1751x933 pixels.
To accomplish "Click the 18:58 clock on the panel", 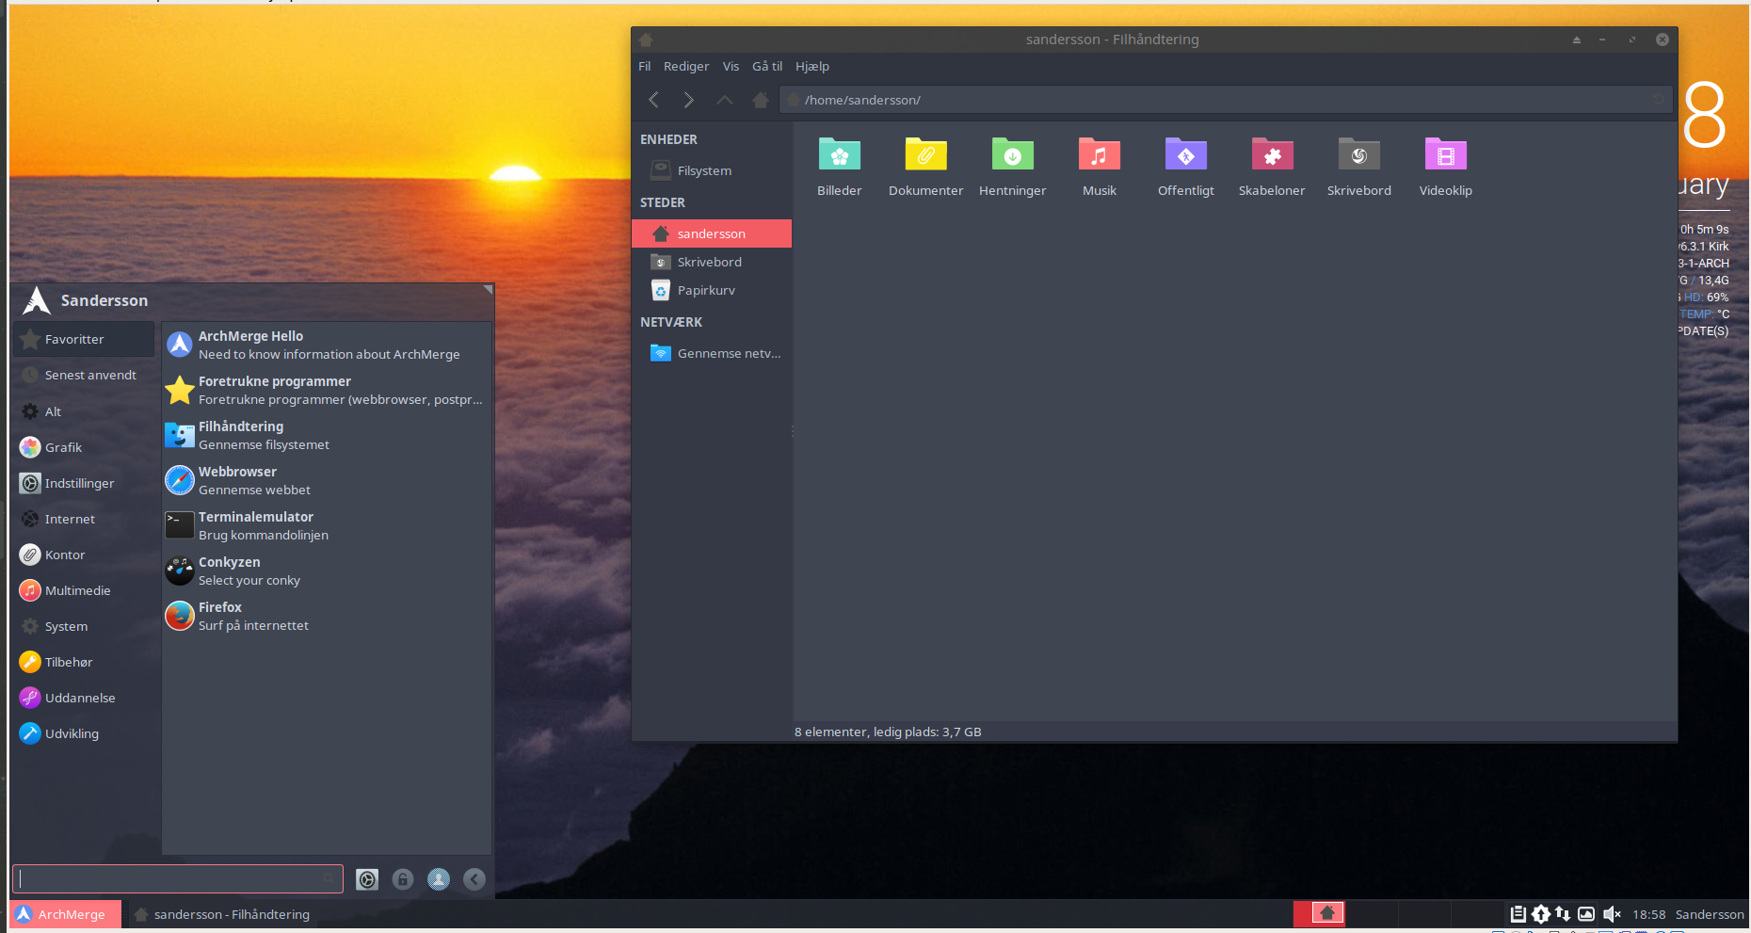I will 1648,914.
